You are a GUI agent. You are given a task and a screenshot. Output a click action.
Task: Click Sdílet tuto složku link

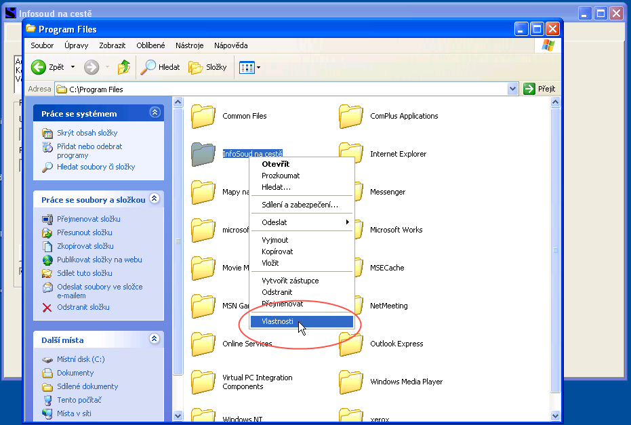tap(85, 273)
